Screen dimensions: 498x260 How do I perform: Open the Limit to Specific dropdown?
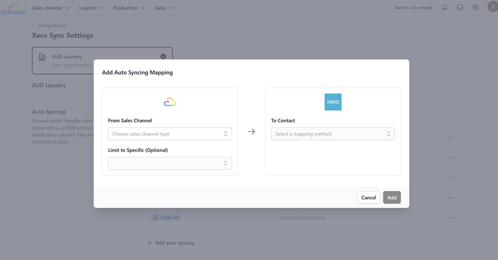coord(170,163)
